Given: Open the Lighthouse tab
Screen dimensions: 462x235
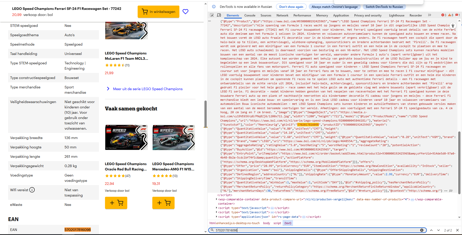Looking at the screenshot, I should tap(396, 15).
